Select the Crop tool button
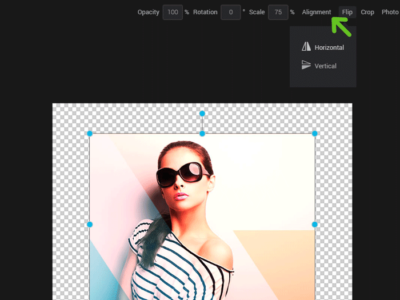This screenshot has height=300, width=400. [x=367, y=12]
